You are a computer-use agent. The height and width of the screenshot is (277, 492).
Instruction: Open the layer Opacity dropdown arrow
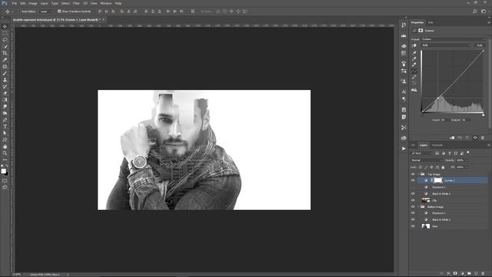[467, 160]
